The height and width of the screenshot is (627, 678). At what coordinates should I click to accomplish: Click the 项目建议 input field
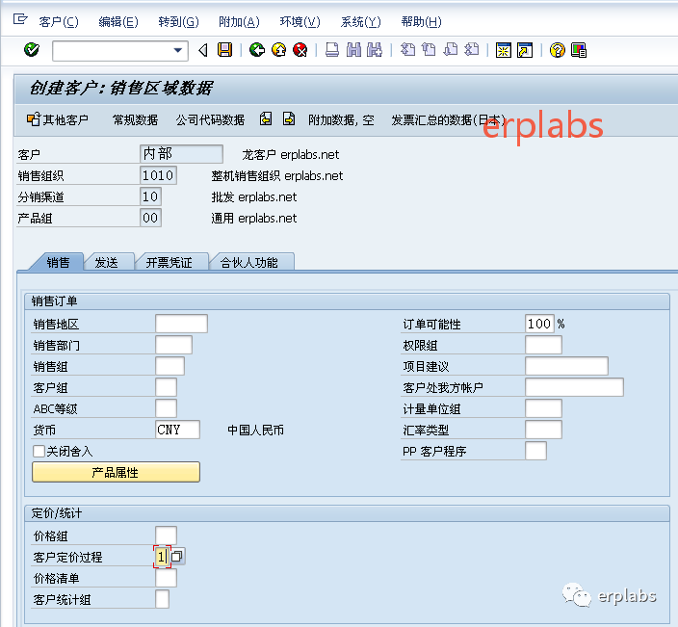point(567,366)
